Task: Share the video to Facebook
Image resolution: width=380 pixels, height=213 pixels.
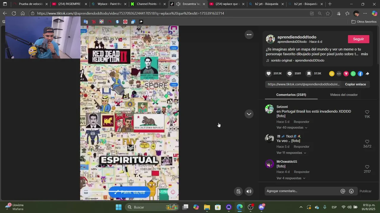Action: point(360,74)
